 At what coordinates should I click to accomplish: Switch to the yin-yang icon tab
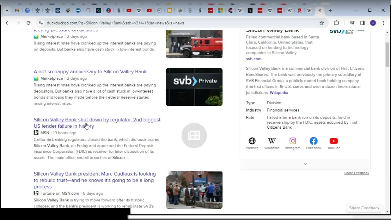click(108, 10)
